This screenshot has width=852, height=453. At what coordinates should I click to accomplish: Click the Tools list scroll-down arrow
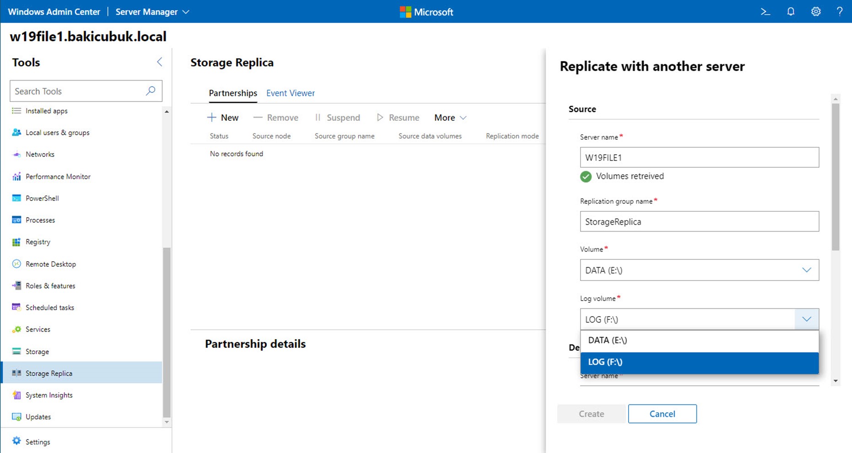point(167,422)
